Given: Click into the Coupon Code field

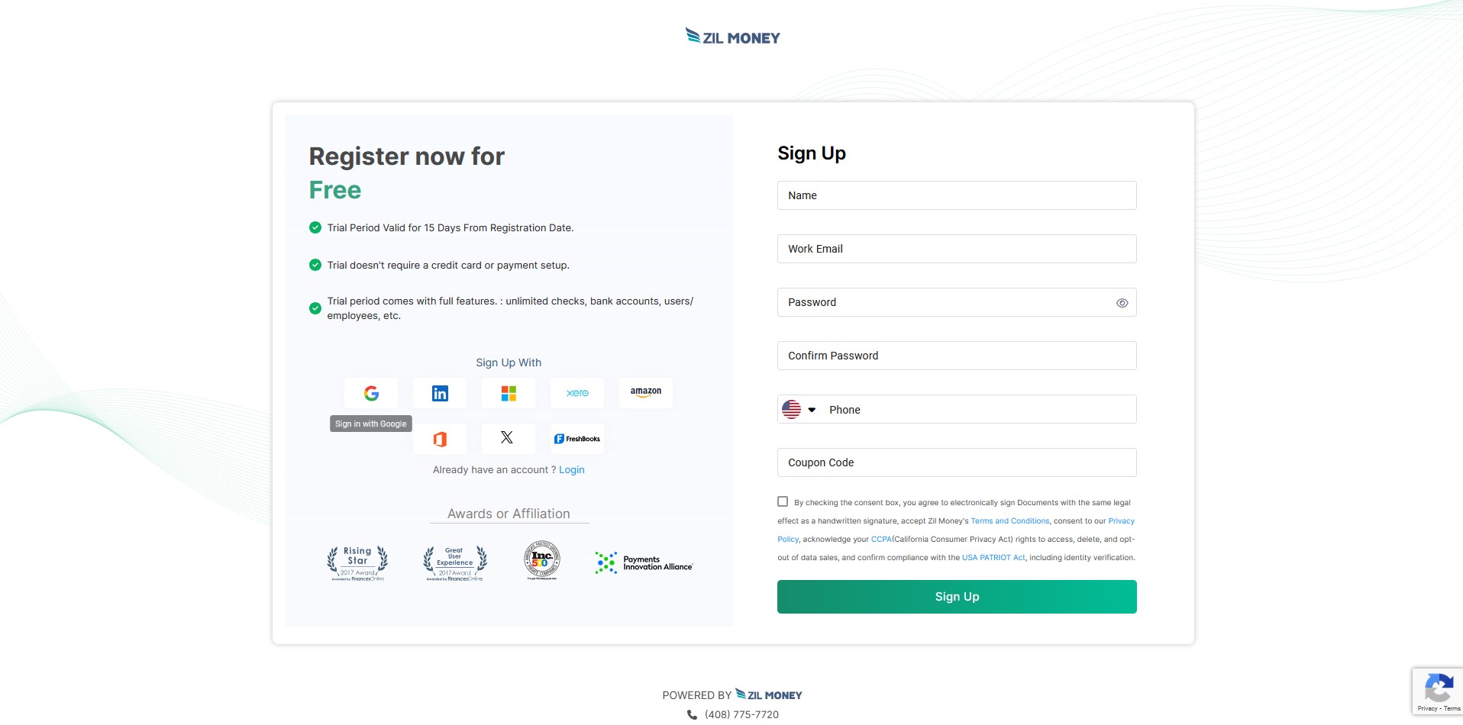Looking at the screenshot, I should pos(956,462).
